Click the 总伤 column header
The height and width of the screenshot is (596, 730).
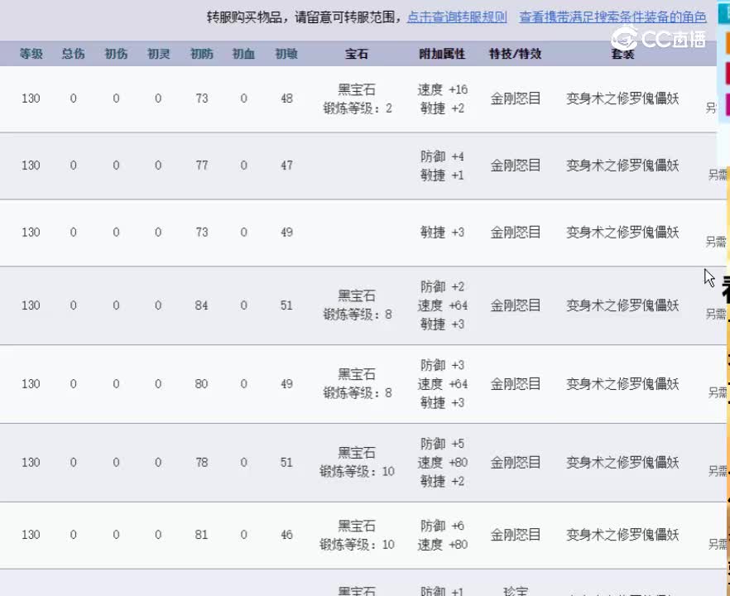coord(74,54)
